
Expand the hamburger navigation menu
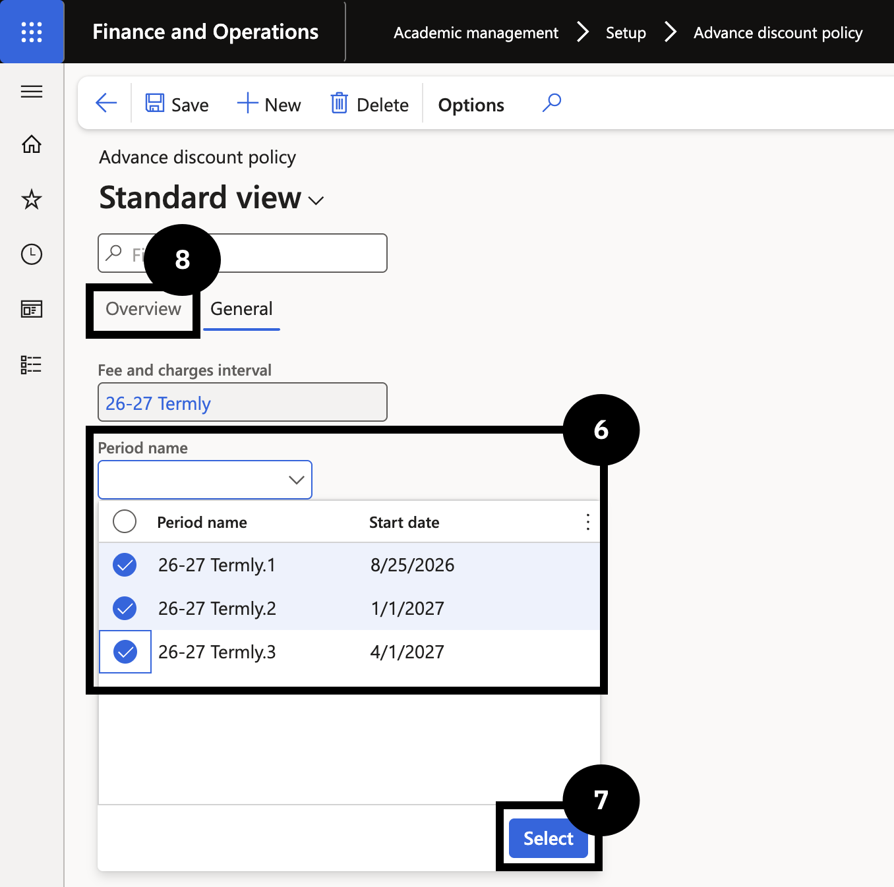pos(32,92)
